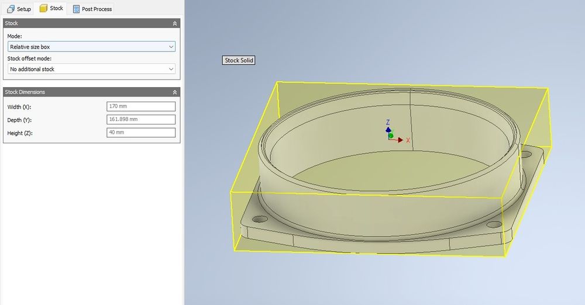Click the Depth (Y): label
The image size is (585, 305).
pyautogui.click(x=19, y=120)
